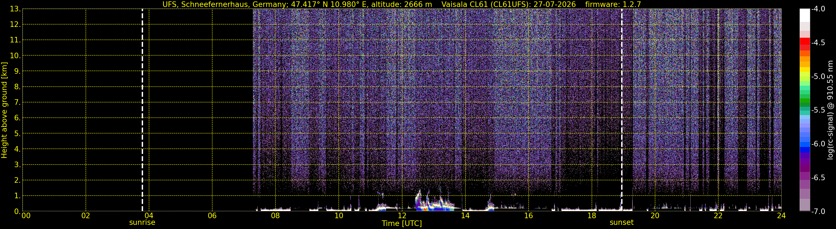This screenshot has width=836, height=229.
Task: Click the bright blue colorbar segment near -6.0
Action: point(804,145)
